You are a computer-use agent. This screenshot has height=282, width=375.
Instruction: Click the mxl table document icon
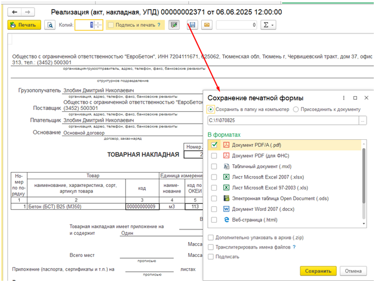tap(226, 166)
